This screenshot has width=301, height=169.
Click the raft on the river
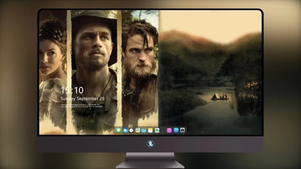[x=220, y=97]
